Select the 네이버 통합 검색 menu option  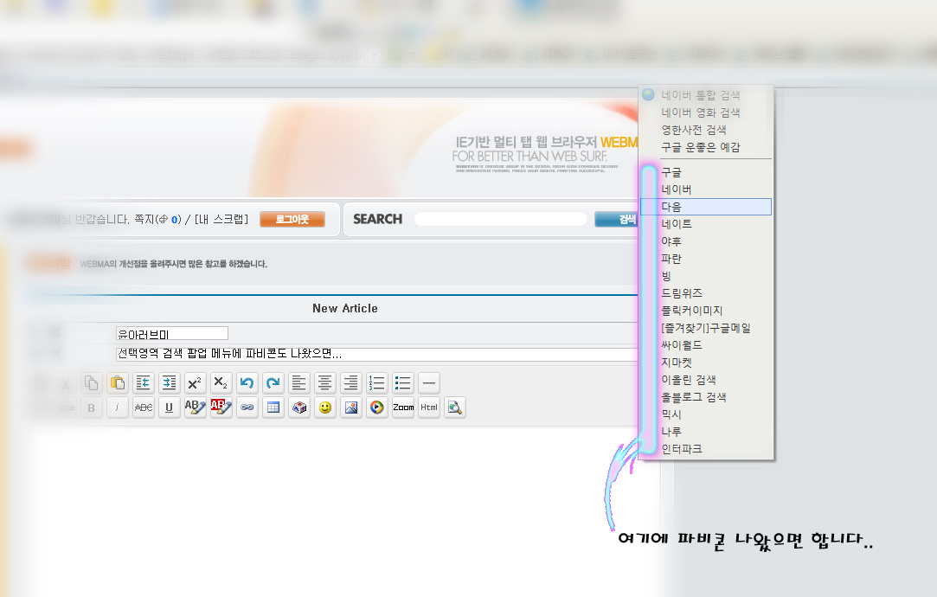(x=700, y=95)
